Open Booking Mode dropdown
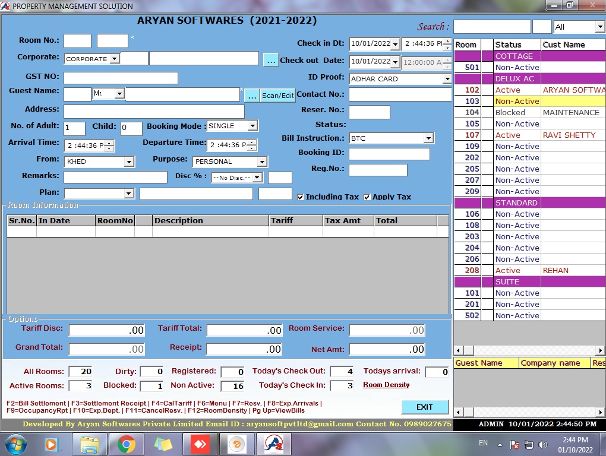606x456 pixels. [252, 126]
